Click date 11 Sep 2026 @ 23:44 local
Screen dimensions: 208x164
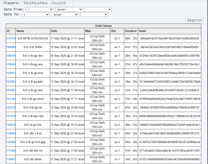67,133
